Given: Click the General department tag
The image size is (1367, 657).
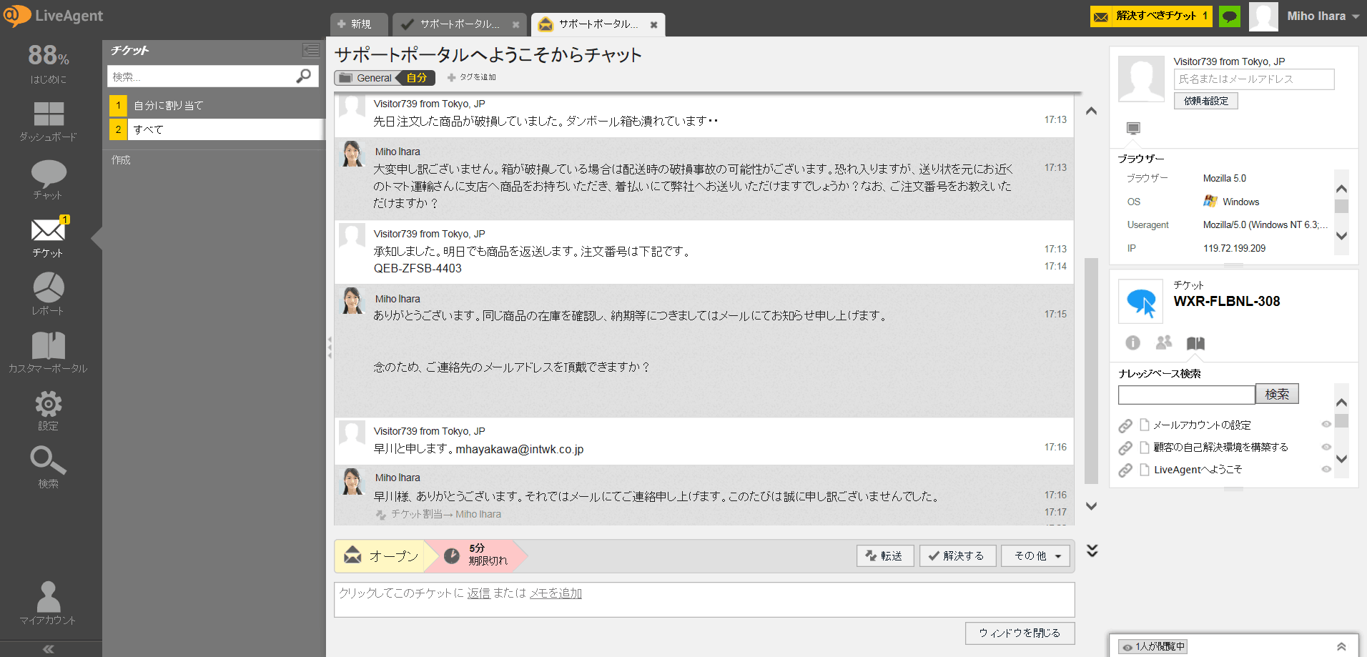Looking at the screenshot, I should 366,78.
